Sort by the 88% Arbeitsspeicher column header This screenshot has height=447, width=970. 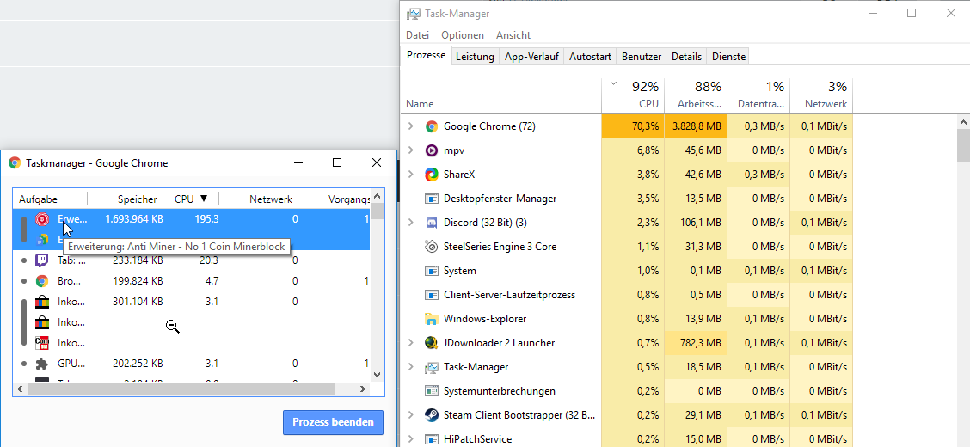click(x=696, y=95)
